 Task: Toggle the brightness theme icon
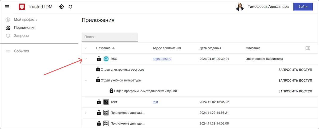61,7
